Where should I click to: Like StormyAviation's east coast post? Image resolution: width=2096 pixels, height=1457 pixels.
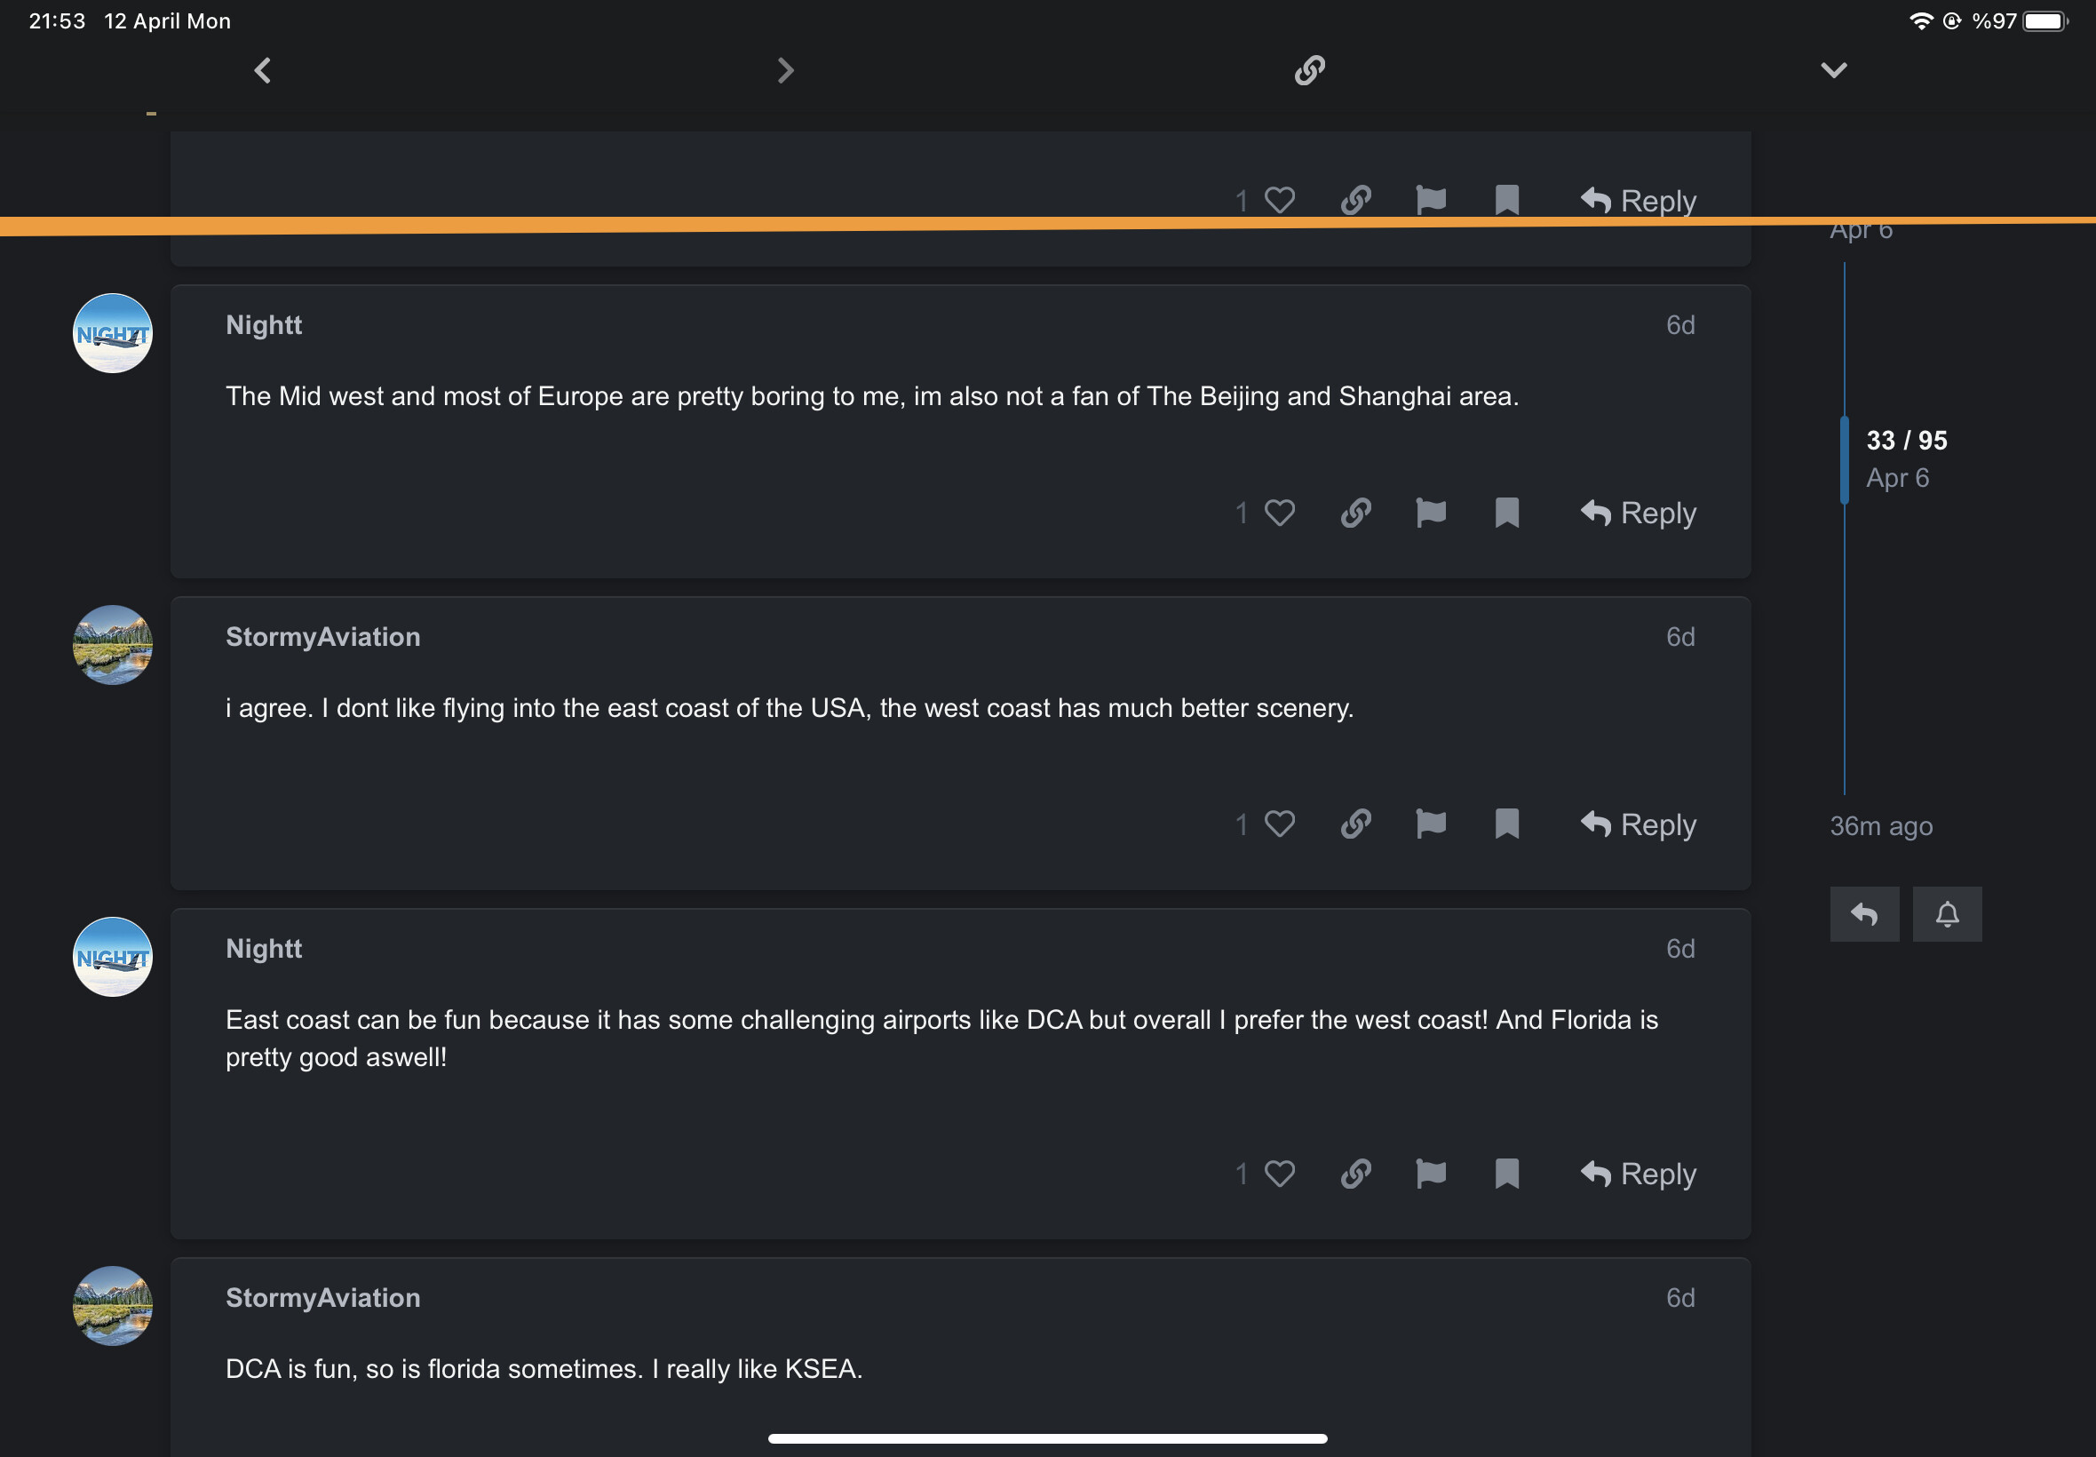pos(1278,824)
